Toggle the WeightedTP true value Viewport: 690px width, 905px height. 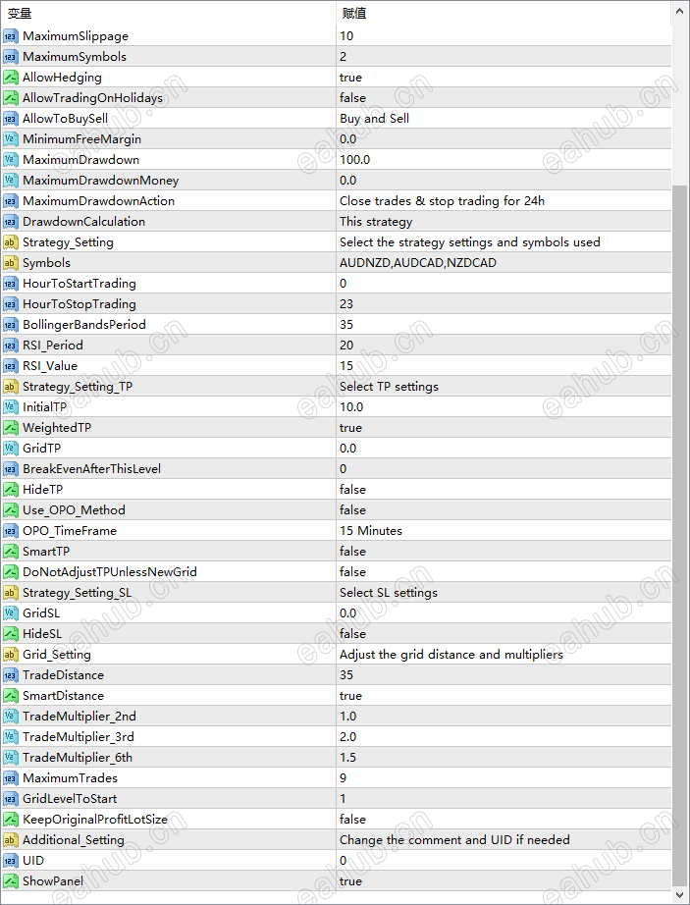tap(350, 428)
